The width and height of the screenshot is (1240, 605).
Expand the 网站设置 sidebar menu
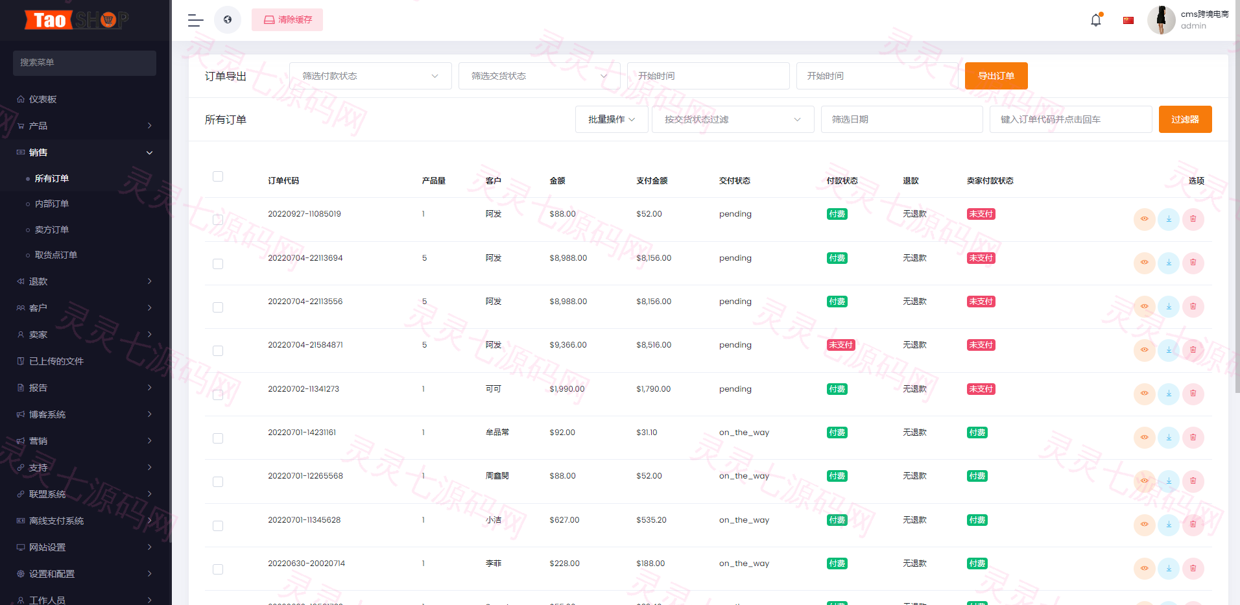tap(86, 547)
